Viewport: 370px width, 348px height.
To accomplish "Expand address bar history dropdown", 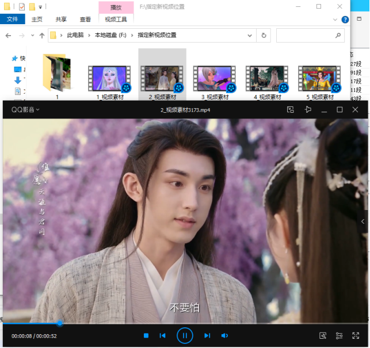I will (250, 36).
